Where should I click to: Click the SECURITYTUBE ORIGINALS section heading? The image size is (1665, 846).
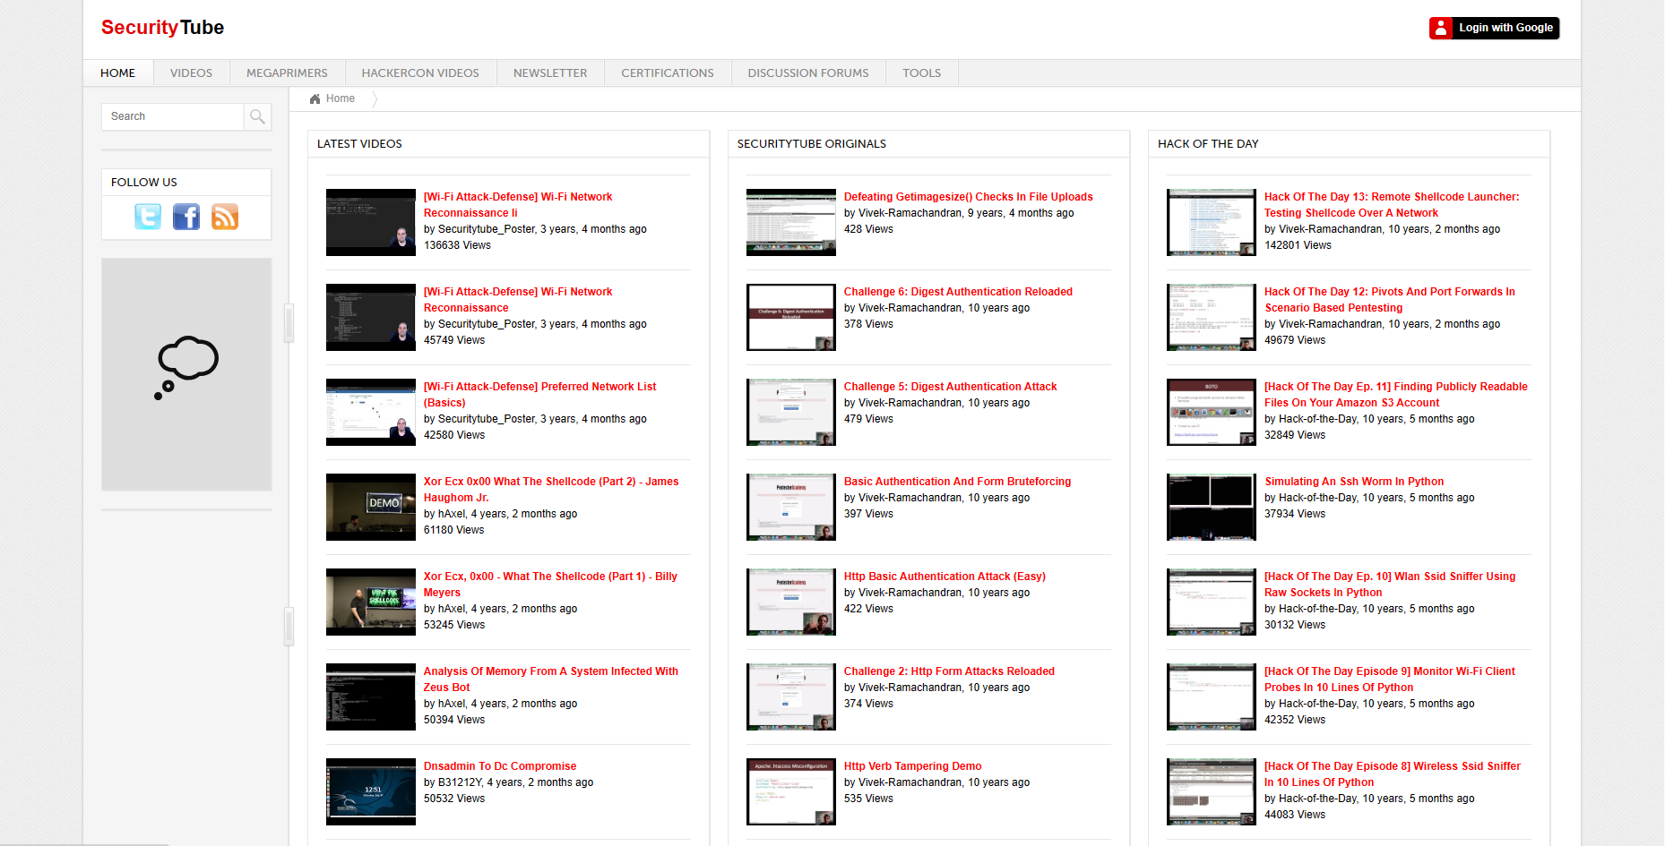(x=812, y=144)
